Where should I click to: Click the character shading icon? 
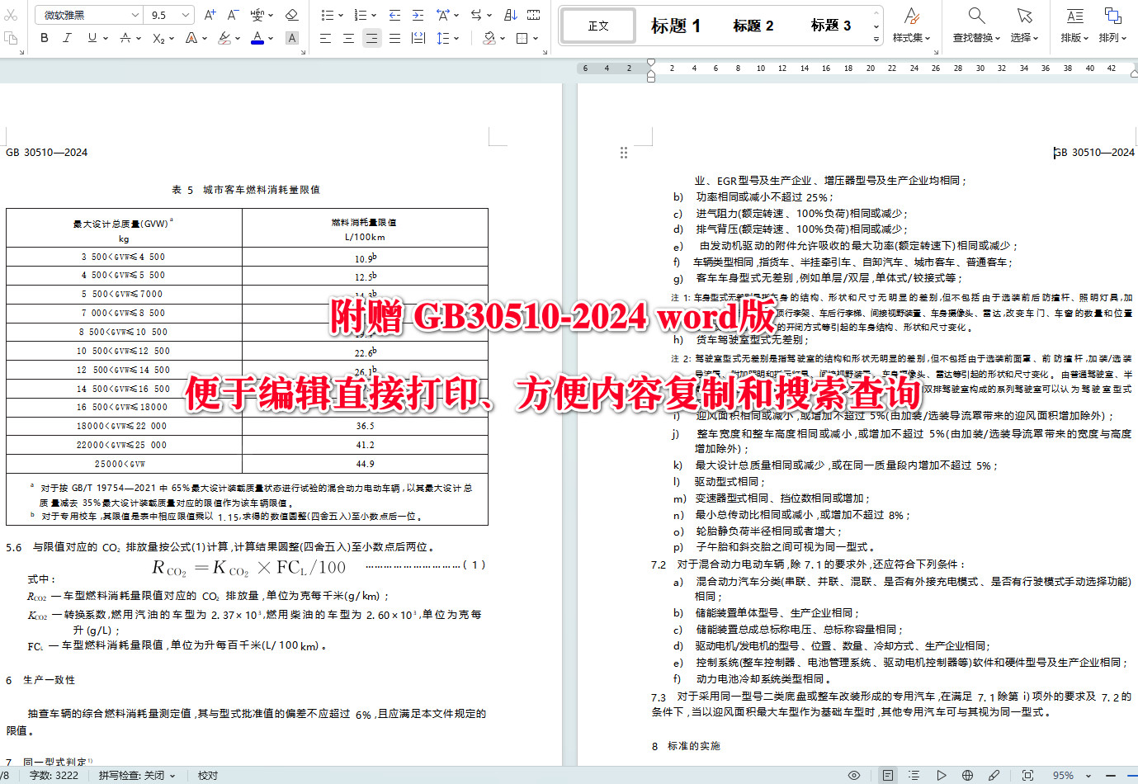pos(292,38)
